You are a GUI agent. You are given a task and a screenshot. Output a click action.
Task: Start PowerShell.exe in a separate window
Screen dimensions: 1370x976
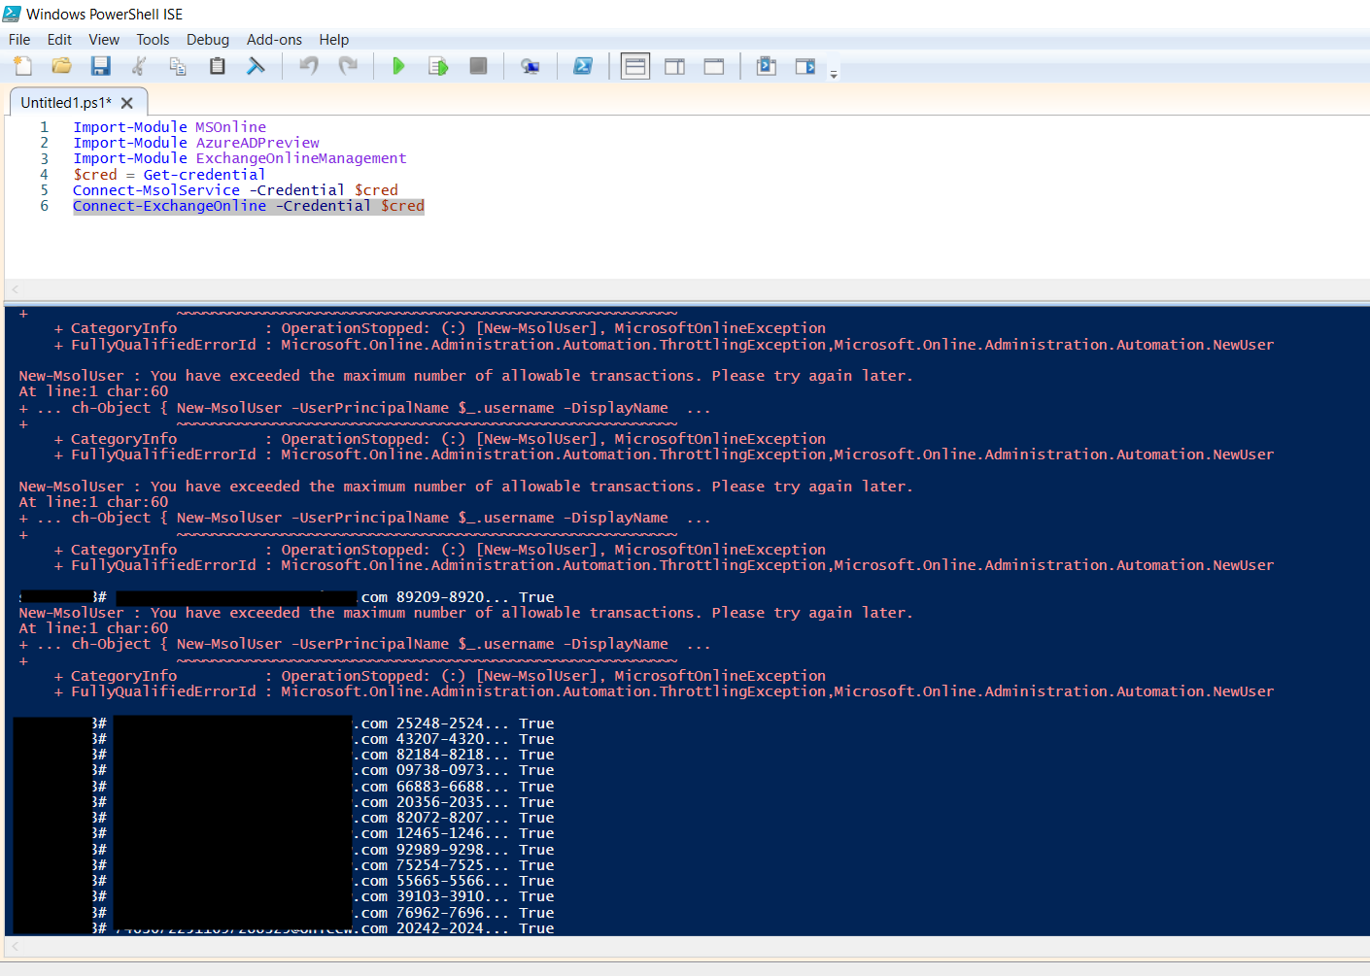(583, 66)
